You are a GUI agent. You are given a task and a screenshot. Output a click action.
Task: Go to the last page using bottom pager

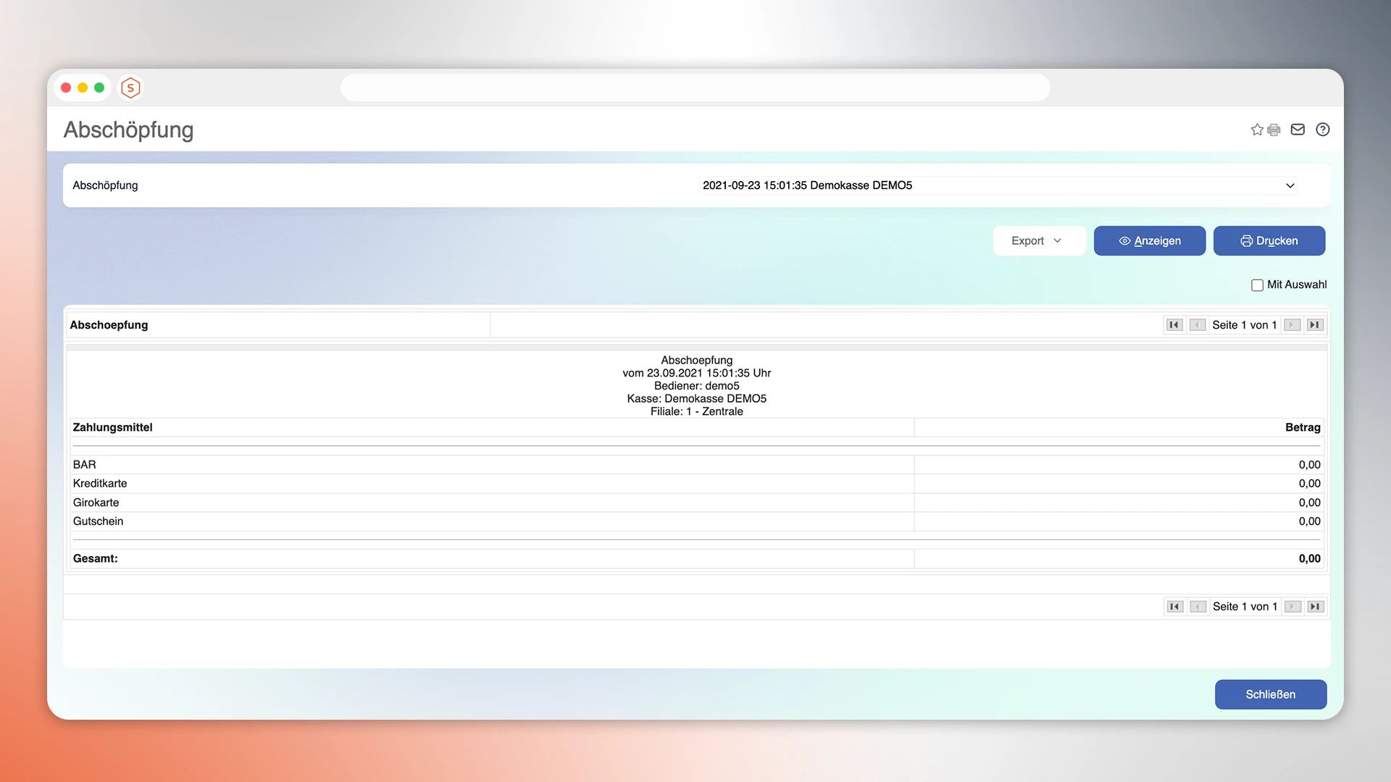point(1316,606)
